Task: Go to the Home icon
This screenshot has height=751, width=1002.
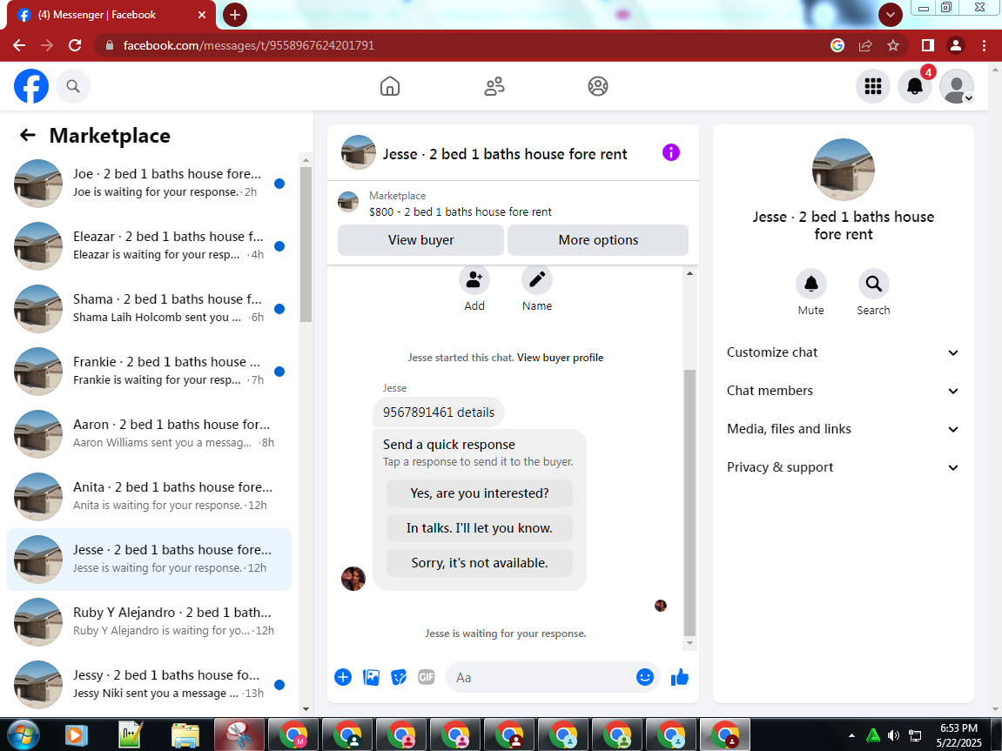Action: [390, 86]
